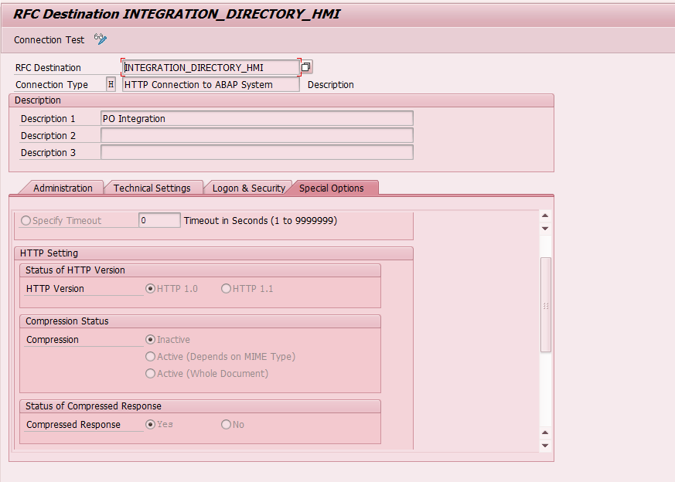Click the Description 1 field with PO Integration

[x=257, y=119]
